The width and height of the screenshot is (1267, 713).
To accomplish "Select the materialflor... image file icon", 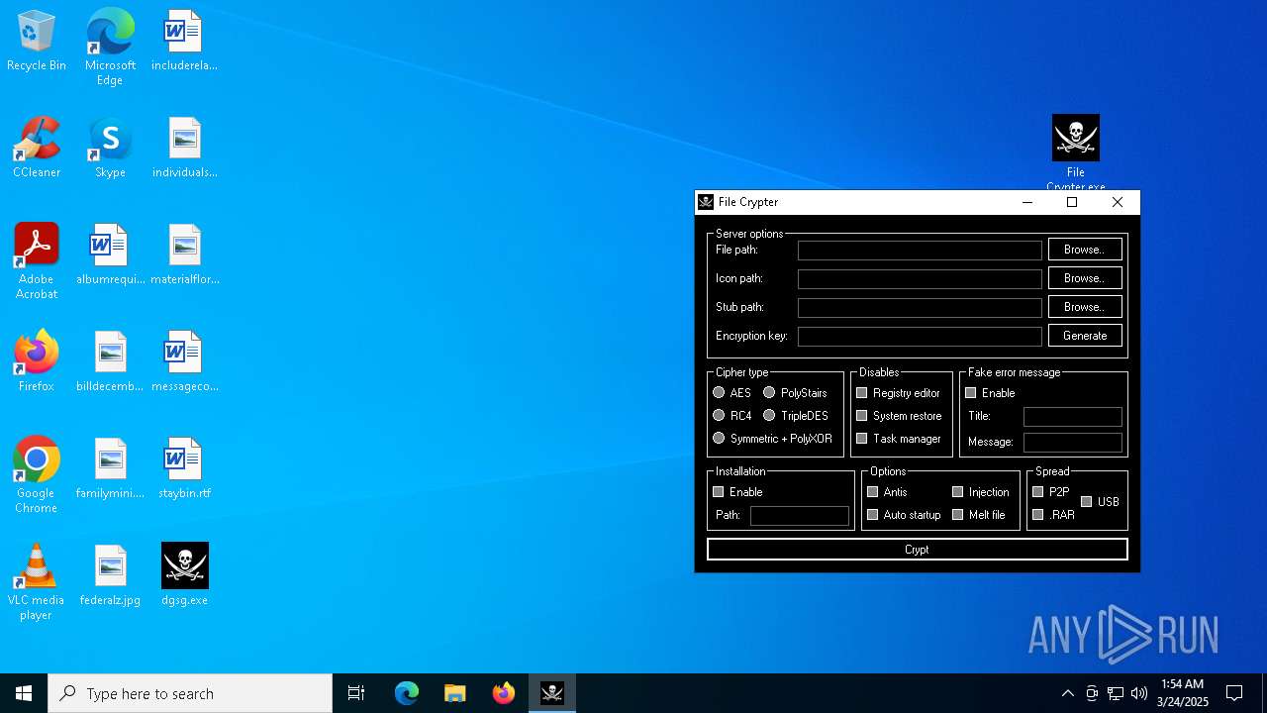I will pyautogui.click(x=184, y=255).
